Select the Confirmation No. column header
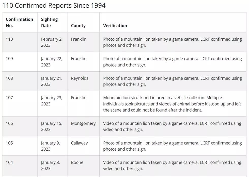This screenshot has width=249, height=177. (20, 22)
